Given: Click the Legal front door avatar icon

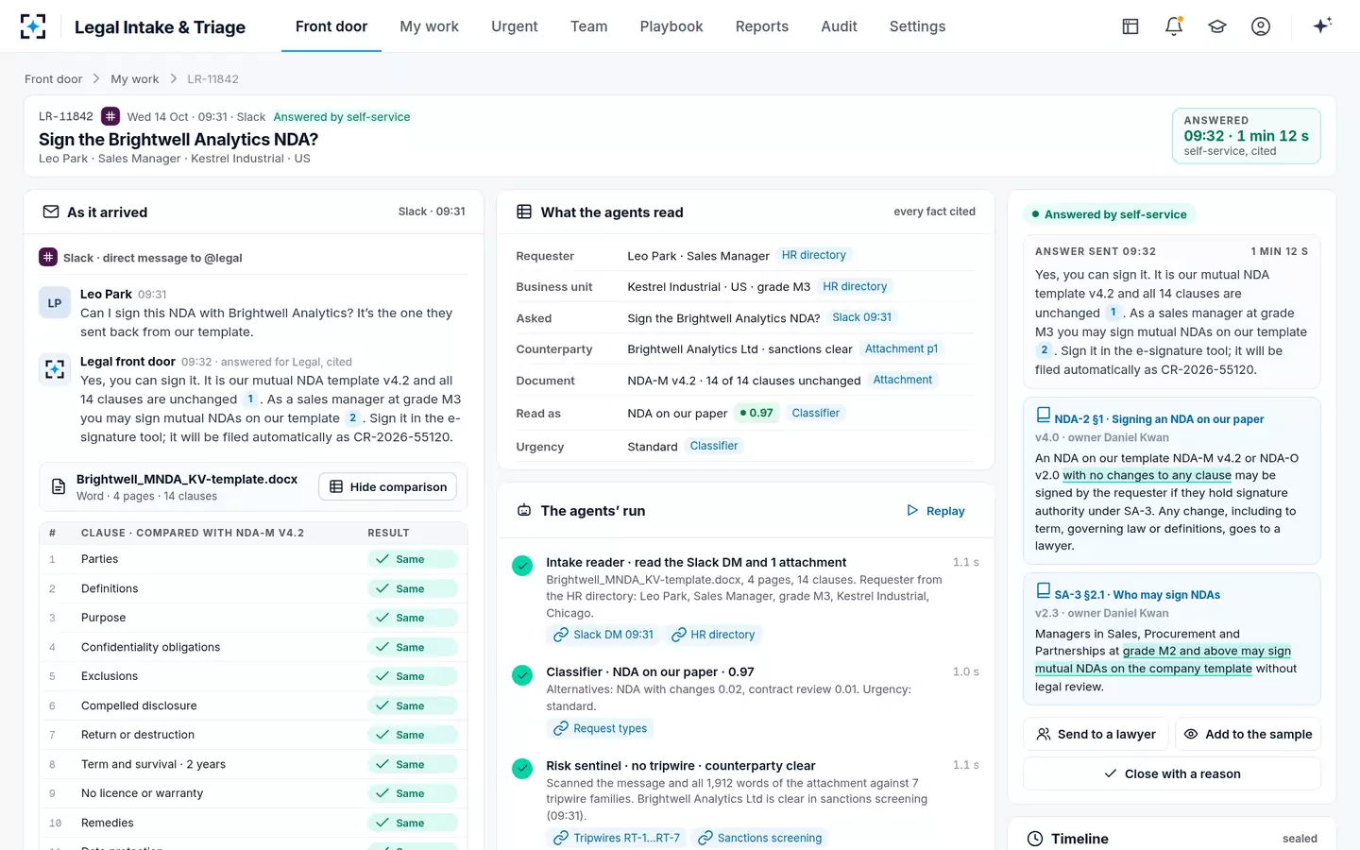Looking at the screenshot, I should [x=55, y=369].
